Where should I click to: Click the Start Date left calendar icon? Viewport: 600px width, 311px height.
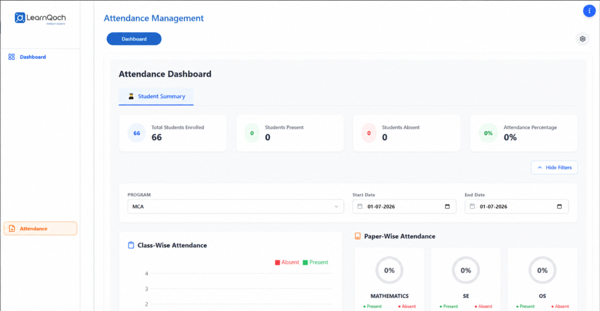(360, 206)
